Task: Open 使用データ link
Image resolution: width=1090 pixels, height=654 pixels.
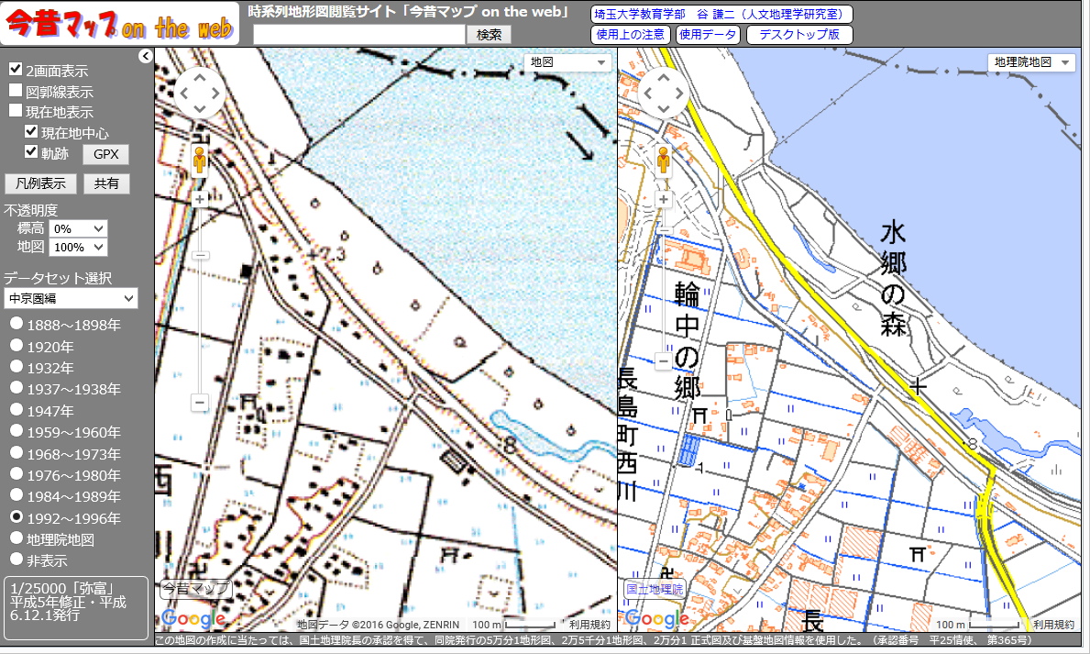Action: click(x=708, y=34)
